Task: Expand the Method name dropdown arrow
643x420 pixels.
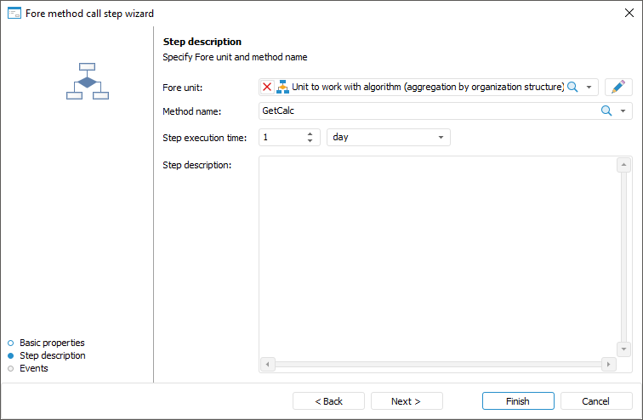Action: coord(623,111)
